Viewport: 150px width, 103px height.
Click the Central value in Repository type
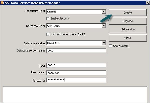click(x=52, y=12)
